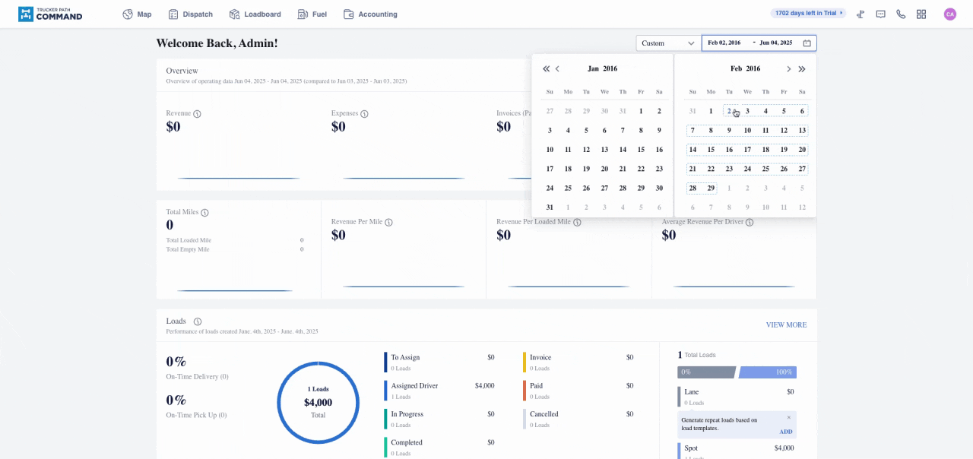Click the phone call icon
The height and width of the screenshot is (459, 973).
[x=901, y=14]
